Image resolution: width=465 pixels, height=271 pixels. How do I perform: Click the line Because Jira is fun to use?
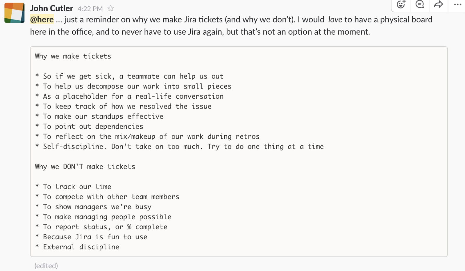pyautogui.click(x=95, y=237)
